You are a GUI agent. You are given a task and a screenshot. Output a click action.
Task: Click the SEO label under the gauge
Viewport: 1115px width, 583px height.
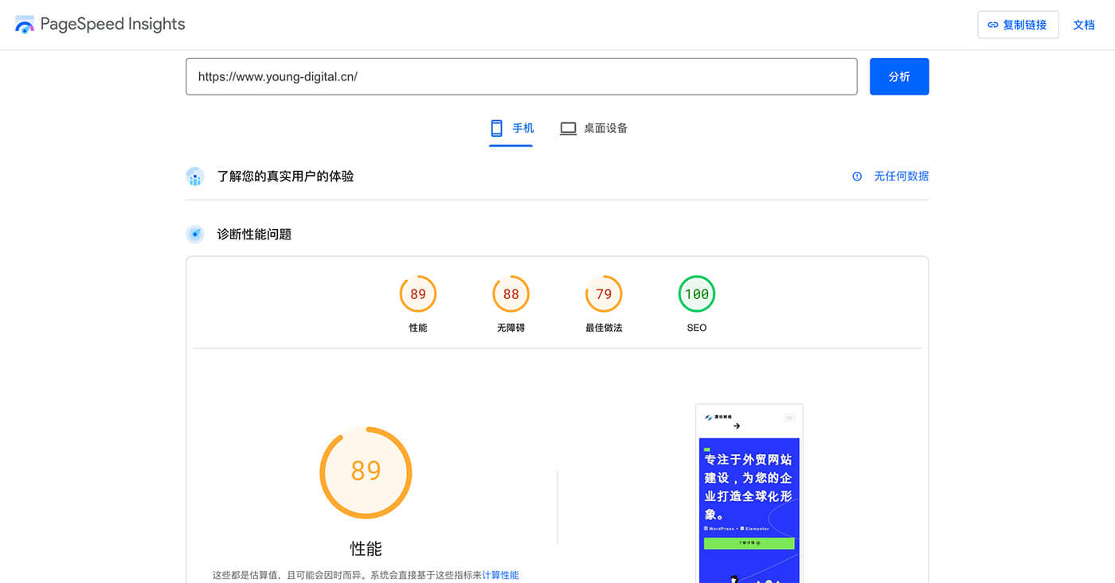697,328
